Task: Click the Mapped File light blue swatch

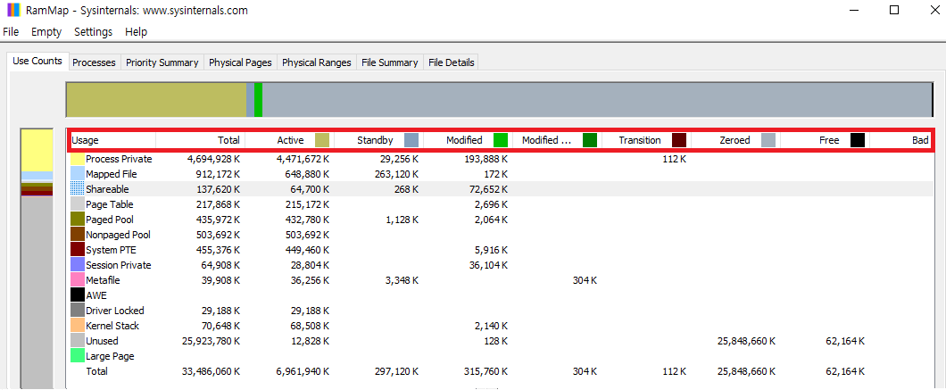Action: [x=78, y=174]
